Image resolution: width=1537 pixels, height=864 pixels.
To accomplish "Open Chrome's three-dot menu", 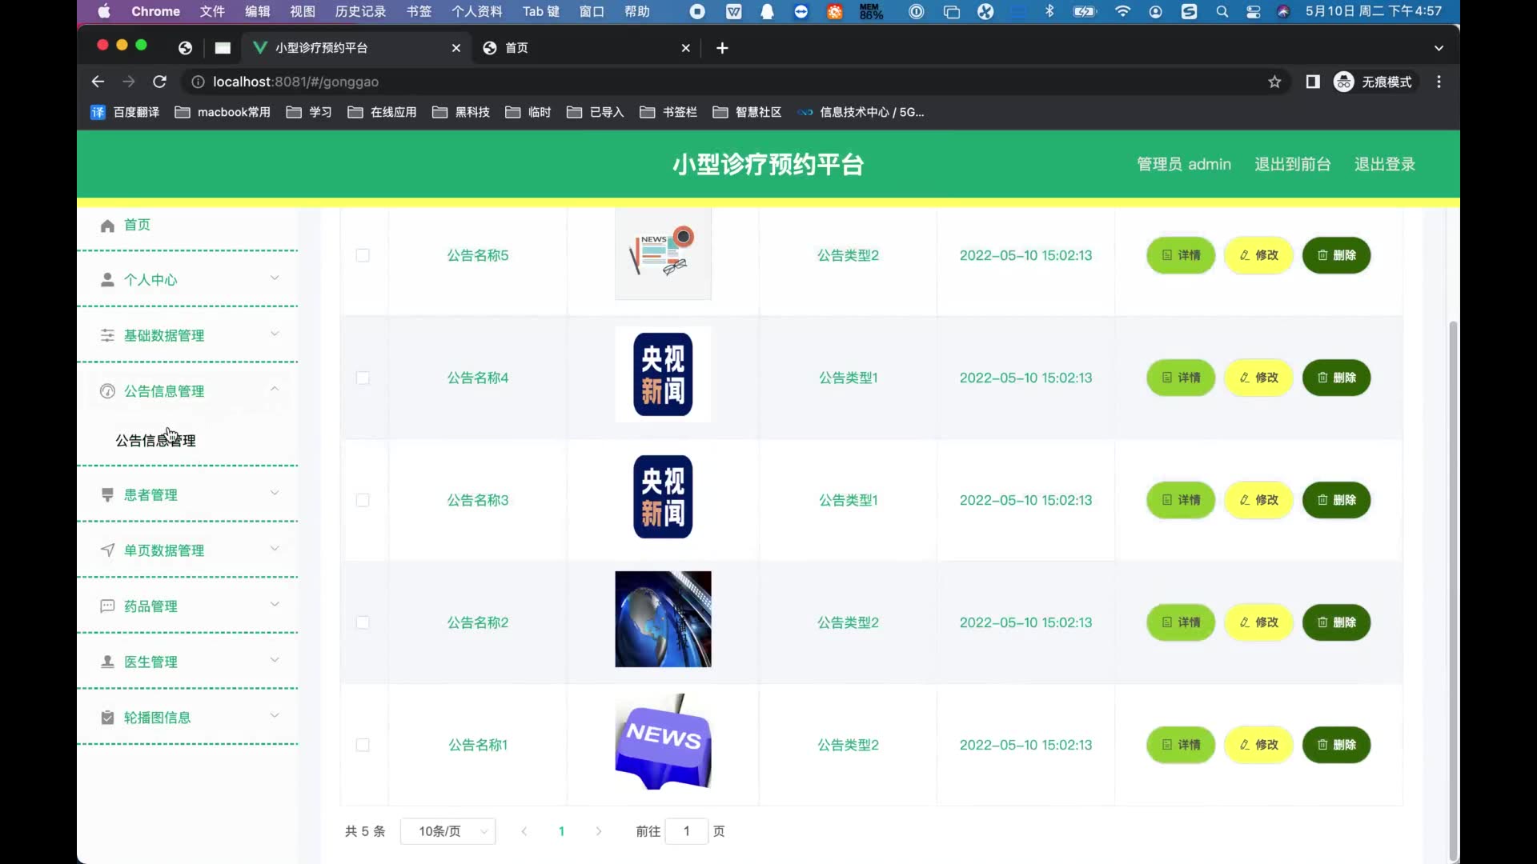I will (x=1439, y=82).
